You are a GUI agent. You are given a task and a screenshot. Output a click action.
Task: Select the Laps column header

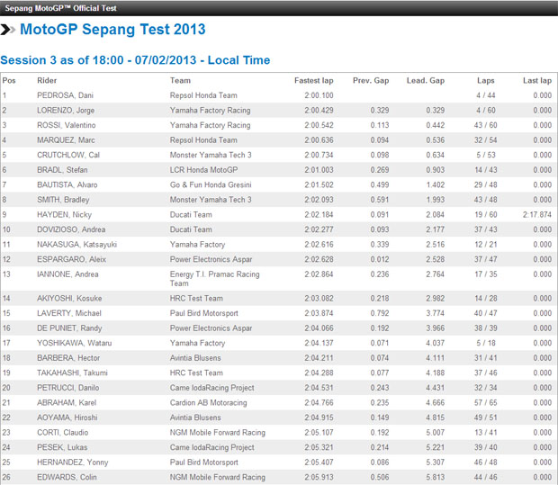[x=488, y=81]
